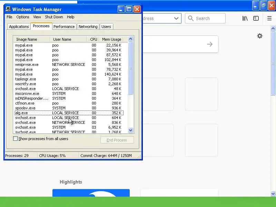Select the ctfmon.exe process row
276x207 pixels.
click(x=69, y=103)
